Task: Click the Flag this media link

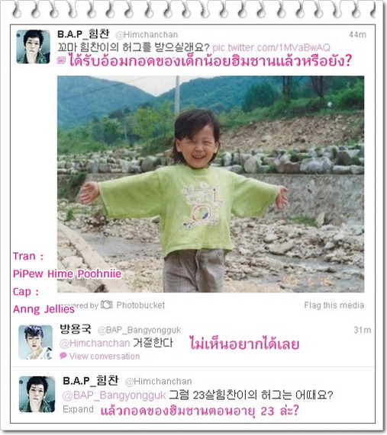Action: [x=334, y=305]
